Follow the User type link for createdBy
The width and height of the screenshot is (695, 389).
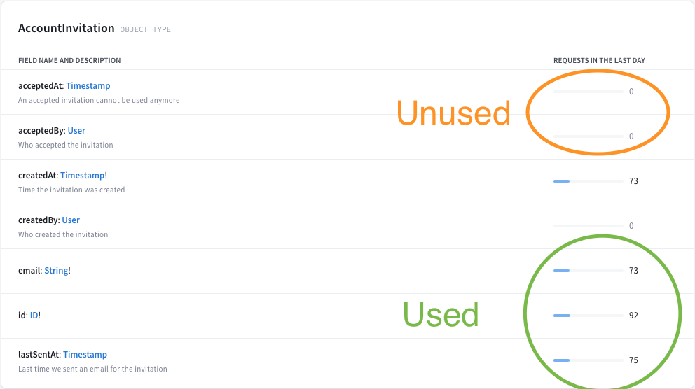point(71,220)
